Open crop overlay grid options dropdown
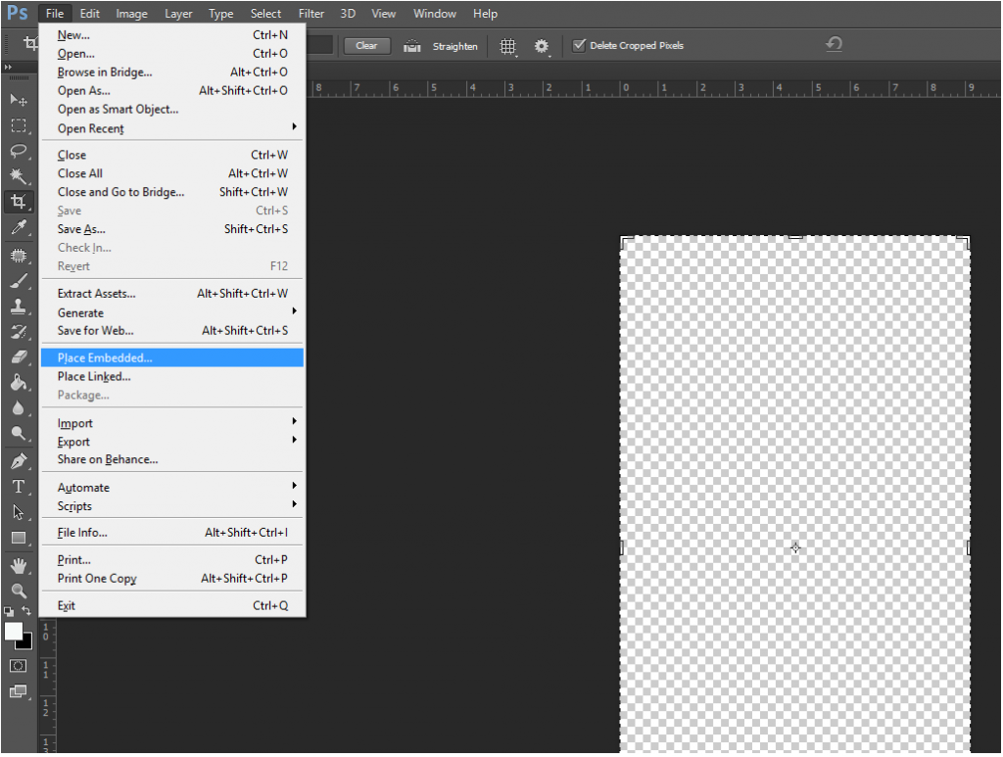 pyautogui.click(x=508, y=46)
